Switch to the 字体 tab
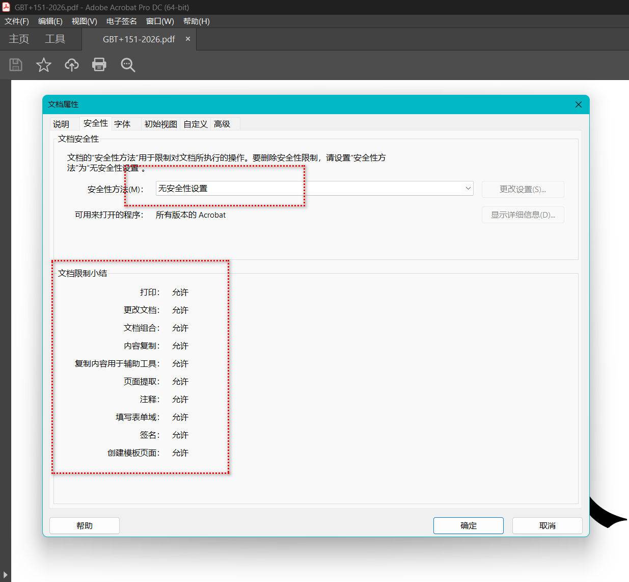This screenshot has height=582, width=629. tap(122, 124)
